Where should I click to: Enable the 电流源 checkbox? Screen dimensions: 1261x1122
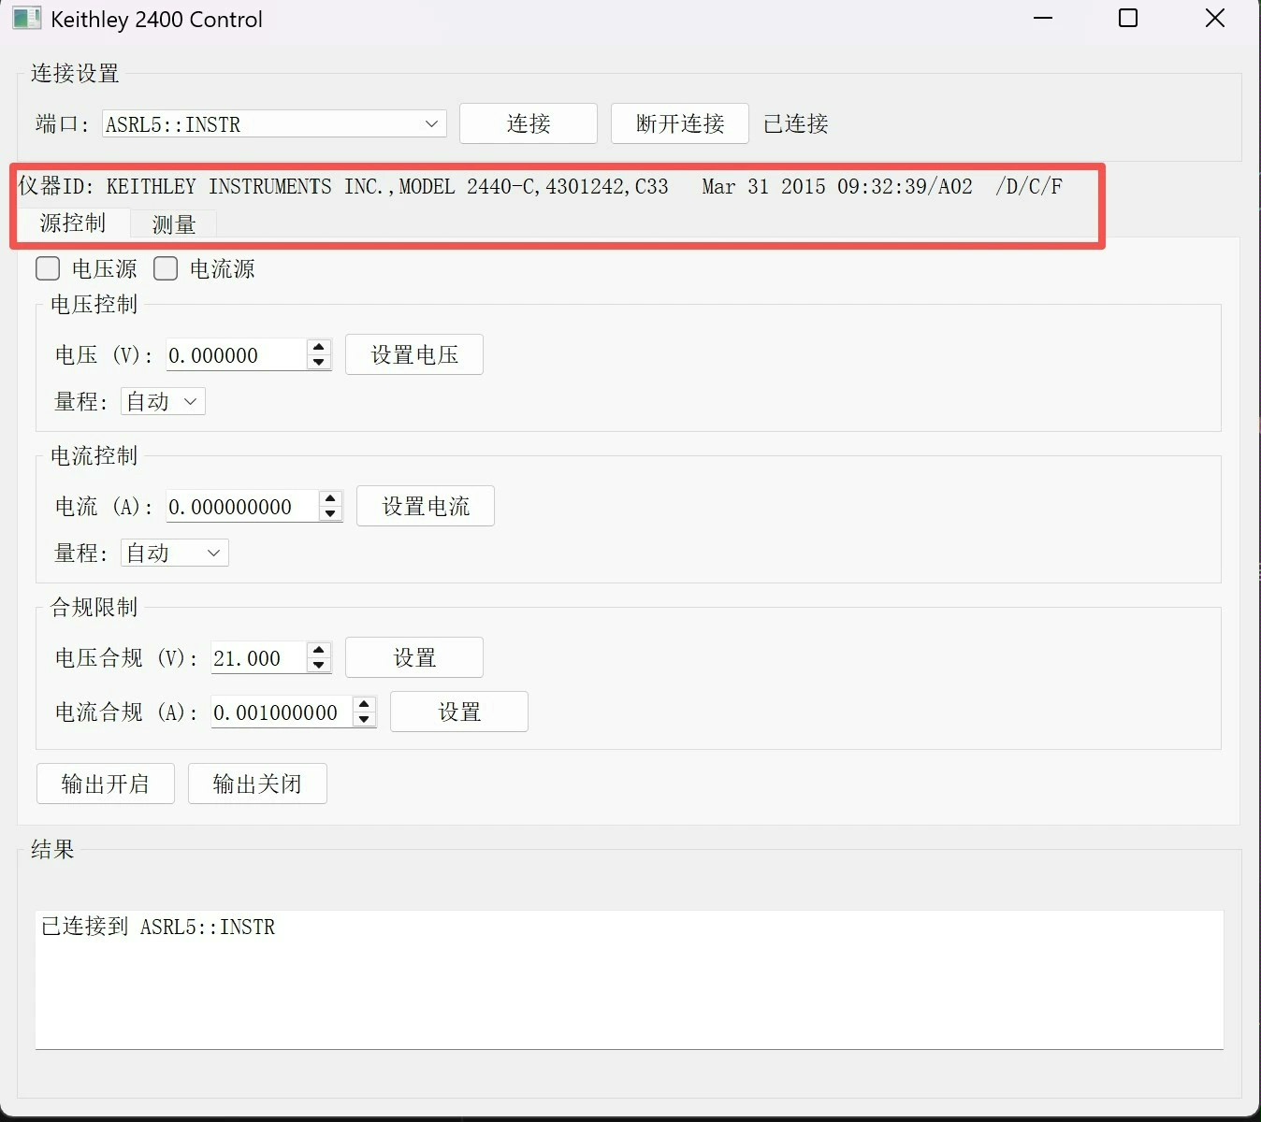coord(166,269)
